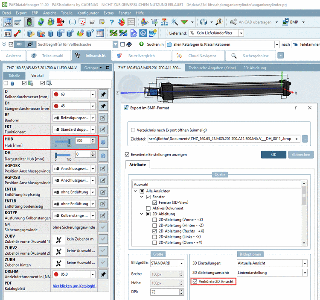Click edit icon next to BF Bauform
The height and width of the screenshot is (300, 320).
pyautogui.click(x=103, y=118)
